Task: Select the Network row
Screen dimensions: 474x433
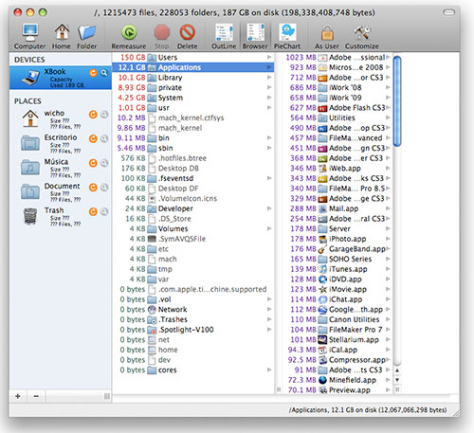Action: [193, 309]
